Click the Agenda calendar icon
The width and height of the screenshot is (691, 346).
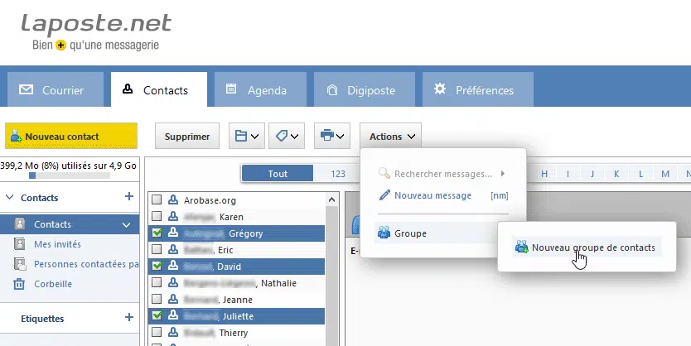(231, 89)
